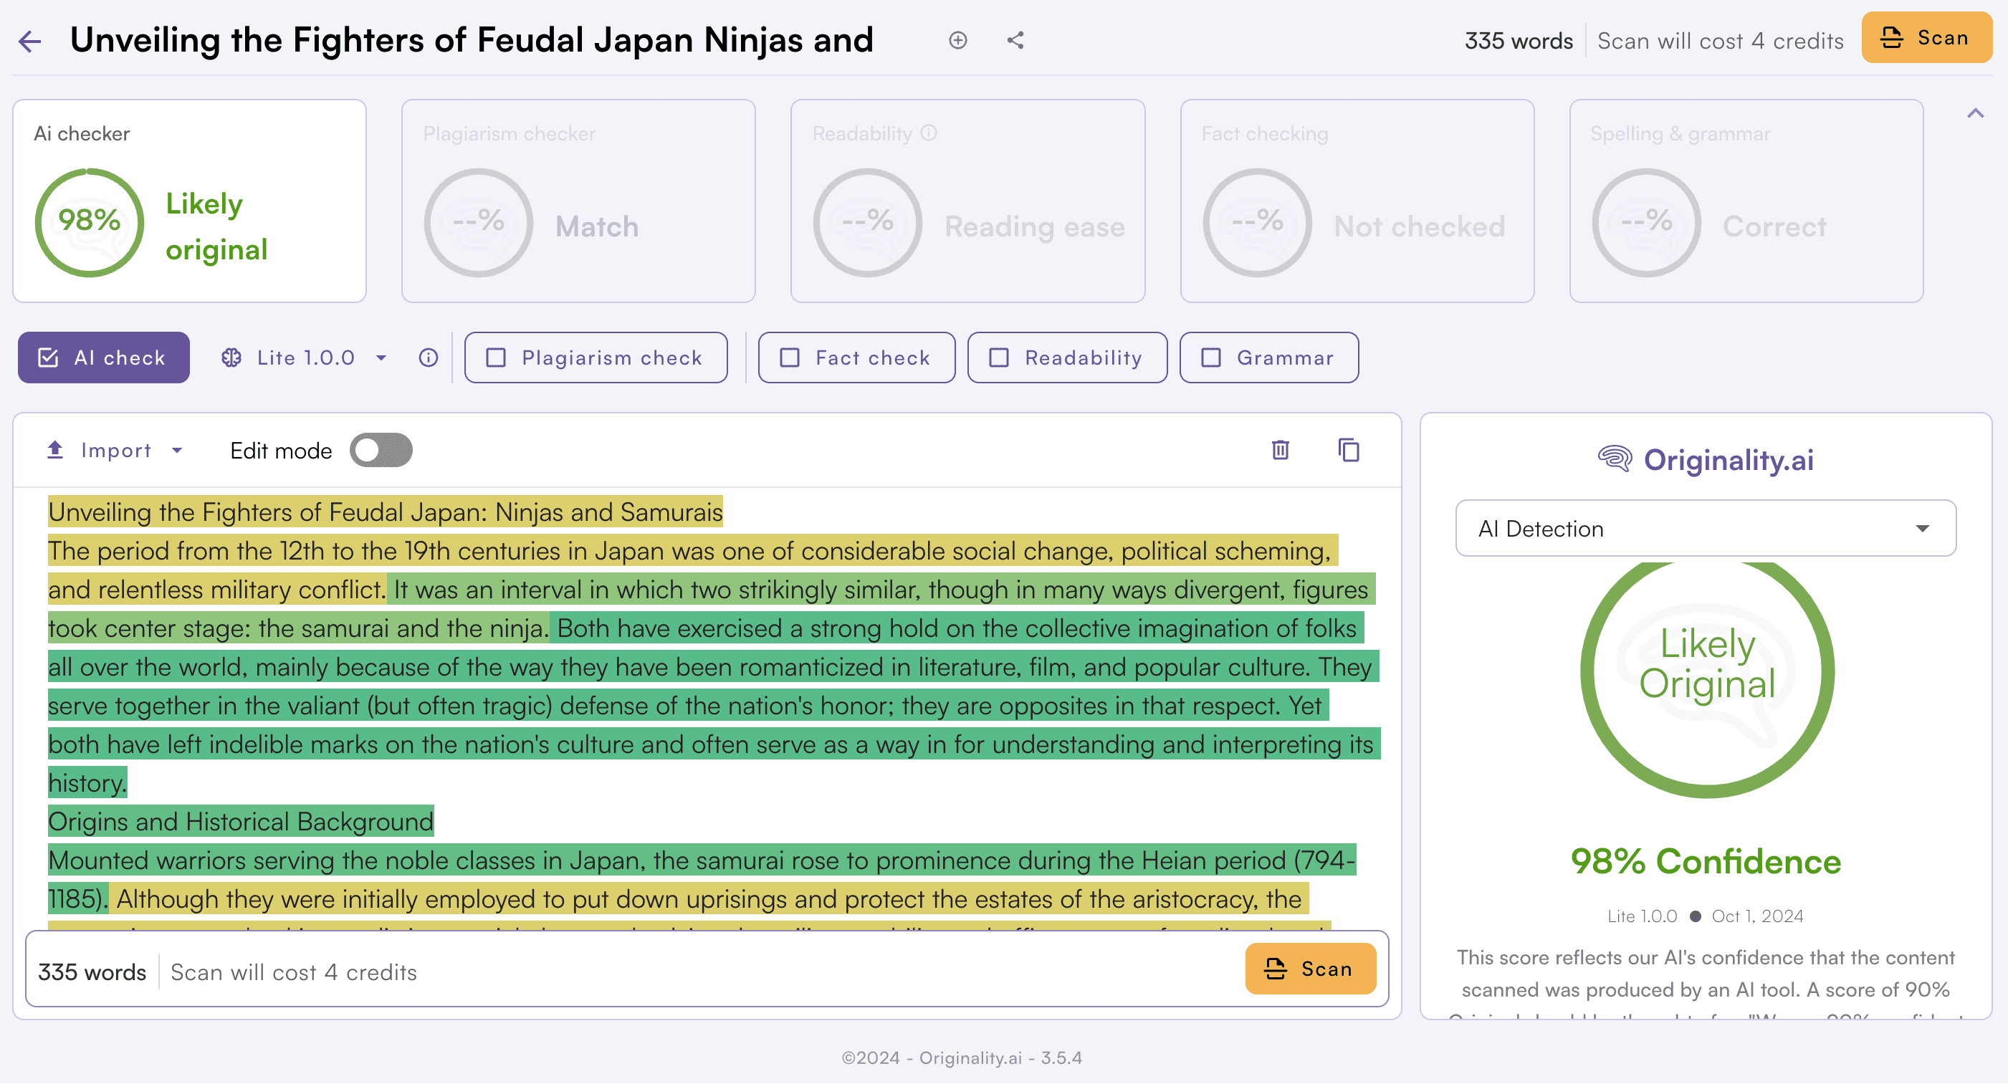2008x1084 pixels.
Task: Click the info icon next to Lite 1.0.0
Action: (x=428, y=358)
